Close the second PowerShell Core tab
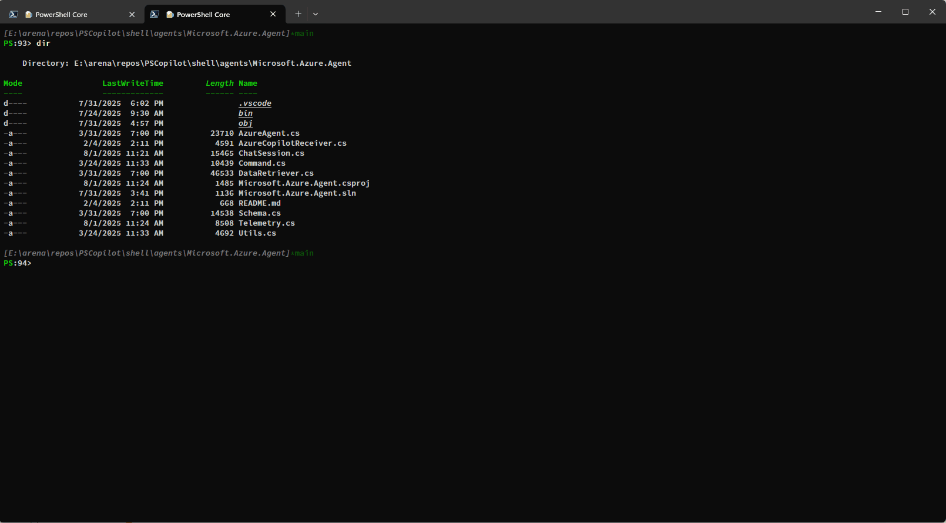The width and height of the screenshot is (946, 523). coord(273,14)
